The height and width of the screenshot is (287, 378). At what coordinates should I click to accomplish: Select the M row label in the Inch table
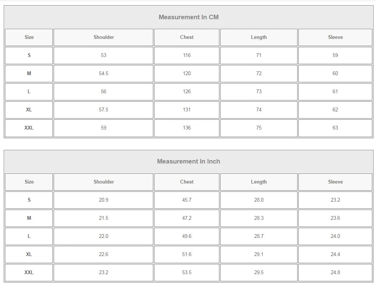[x=29, y=218]
